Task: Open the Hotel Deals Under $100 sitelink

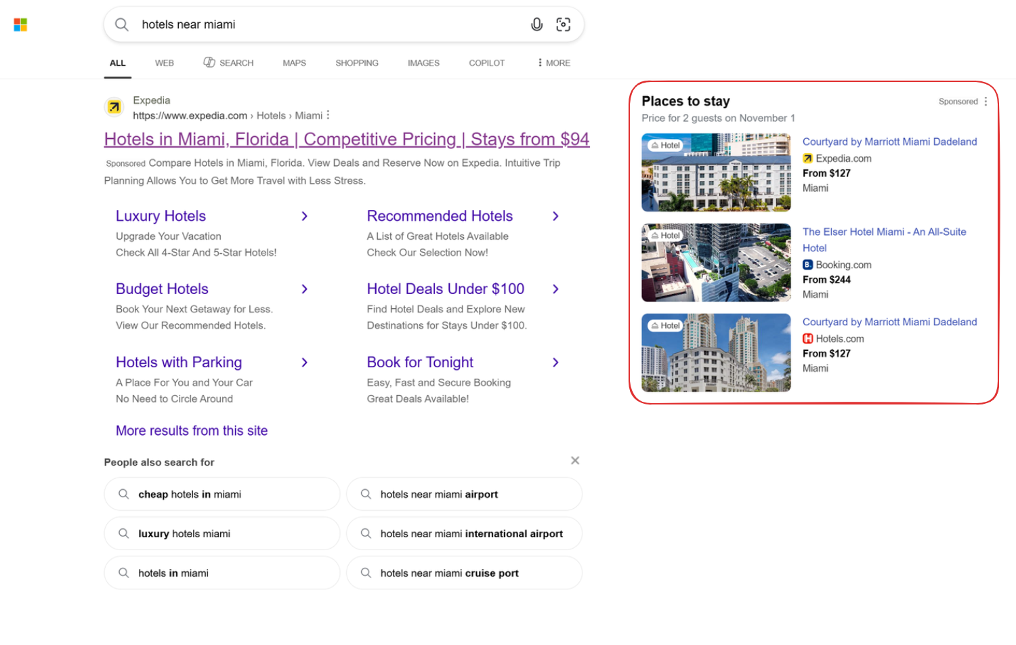Action: pos(446,289)
